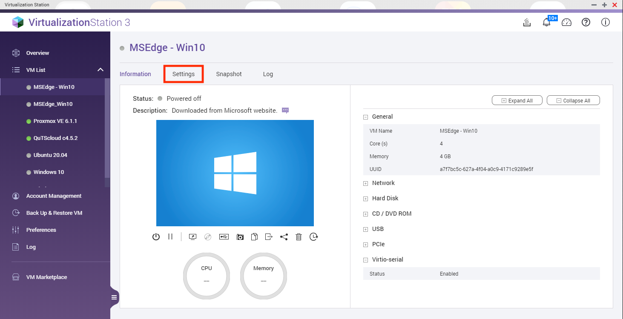Click the VM list scrollbar
623x319 pixels.
click(x=107, y=128)
